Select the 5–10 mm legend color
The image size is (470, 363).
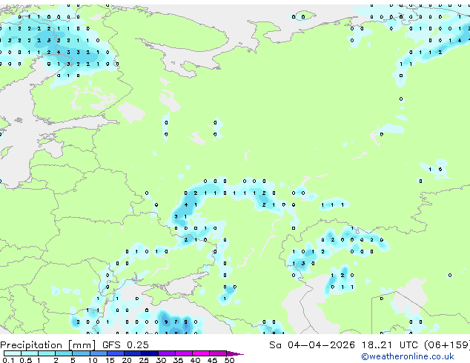point(81,353)
